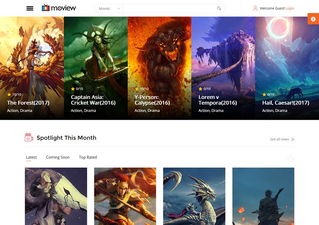Select the Lorem v Tempora(2016) title

coord(218,100)
